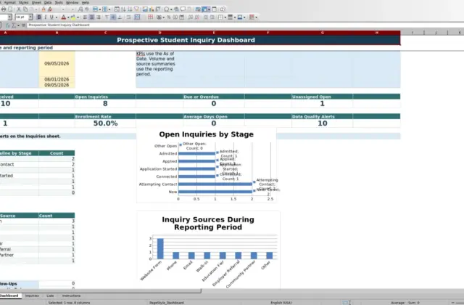Click the Insert Column icon
Viewport: 464px width, 305px height.
(104, 9)
